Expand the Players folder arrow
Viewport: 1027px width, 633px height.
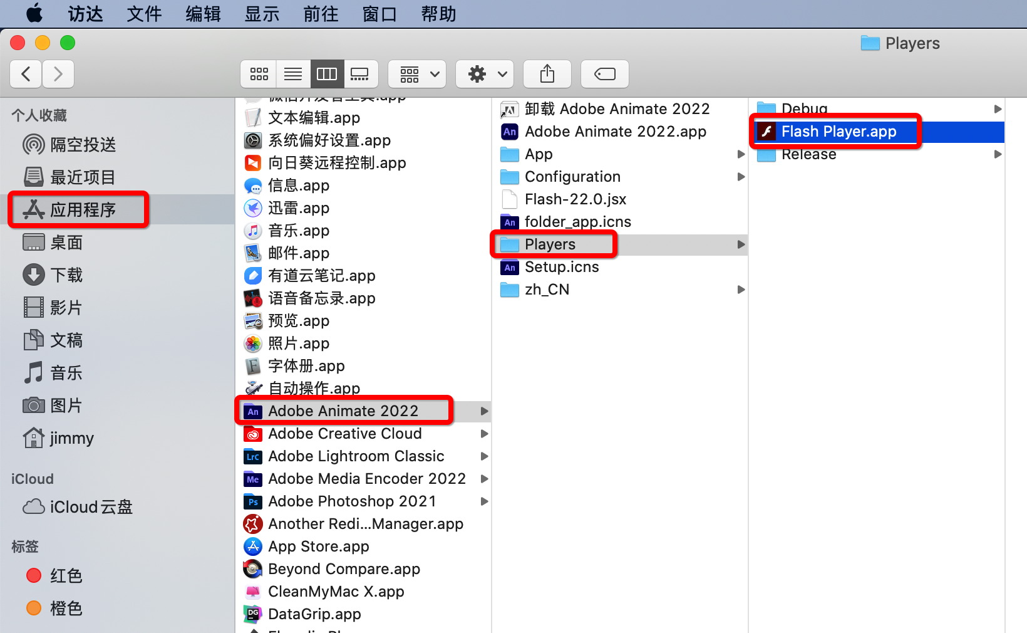[741, 244]
